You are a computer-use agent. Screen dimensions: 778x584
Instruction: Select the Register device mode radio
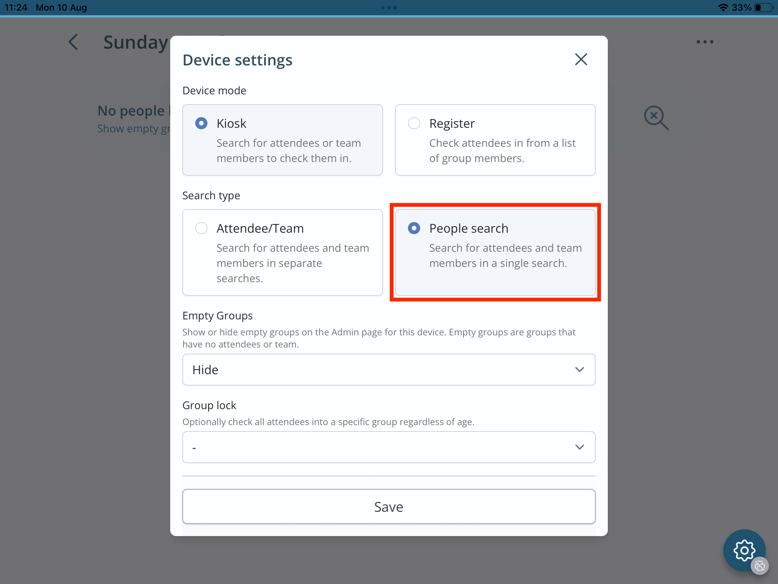pos(414,123)
